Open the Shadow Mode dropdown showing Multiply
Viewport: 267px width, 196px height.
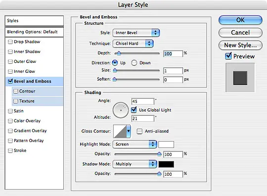point(134,164)
